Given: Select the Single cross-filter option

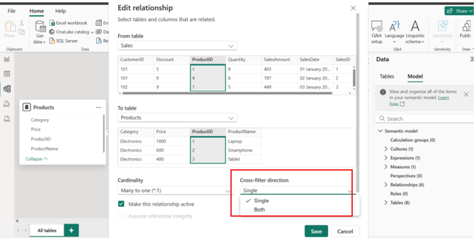Looking at the screenshot, I should 261,201.
